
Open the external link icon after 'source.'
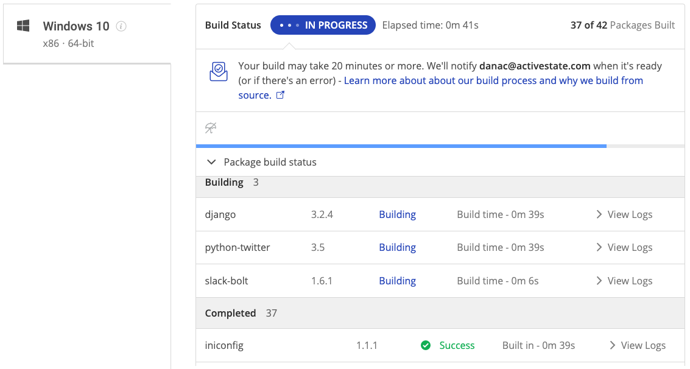(280, 95)
